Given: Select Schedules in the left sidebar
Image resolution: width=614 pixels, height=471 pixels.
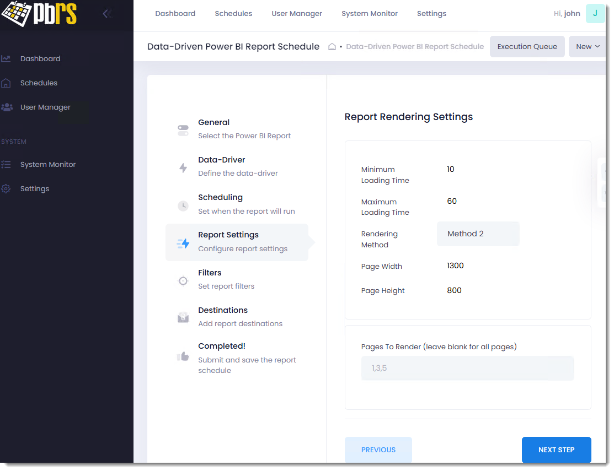Looking at the screenshot, I should [39, 83].
